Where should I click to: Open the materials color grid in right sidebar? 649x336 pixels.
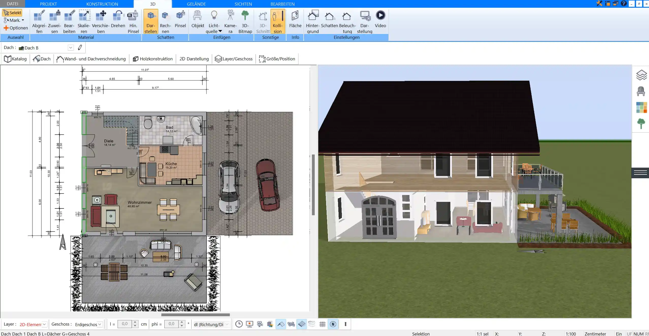coord(641,108)
